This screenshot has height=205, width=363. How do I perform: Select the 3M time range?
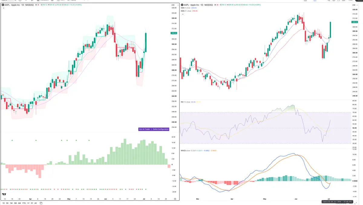pos(15,203)
